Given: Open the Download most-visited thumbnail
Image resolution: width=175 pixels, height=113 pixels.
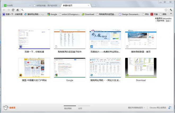Looking at the screenshot, I should [141, 68].
